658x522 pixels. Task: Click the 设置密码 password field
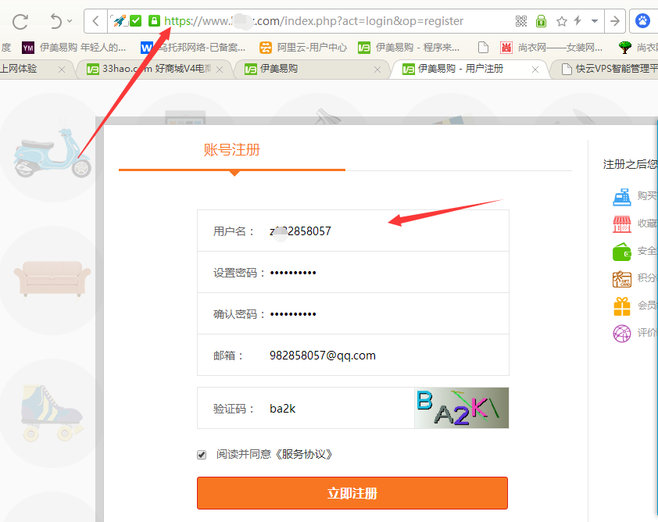[353, 272]
